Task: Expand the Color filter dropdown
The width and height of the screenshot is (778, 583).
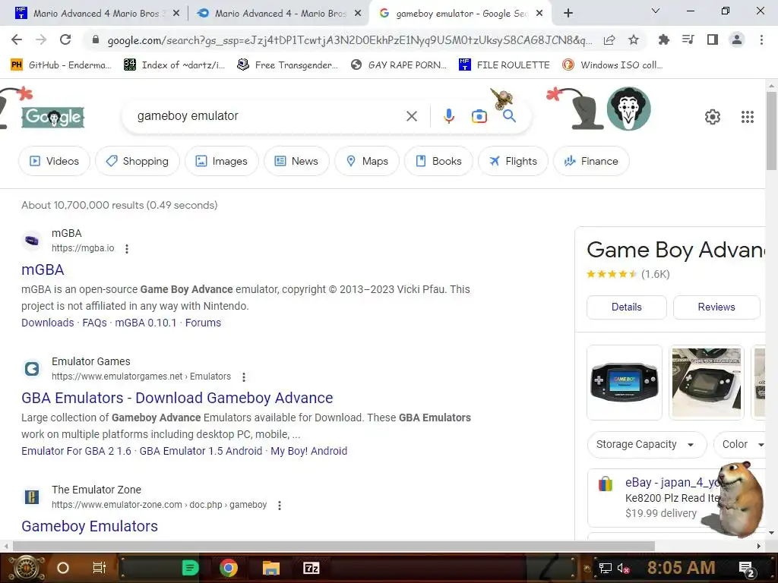Action: click(x=740, y=444)
